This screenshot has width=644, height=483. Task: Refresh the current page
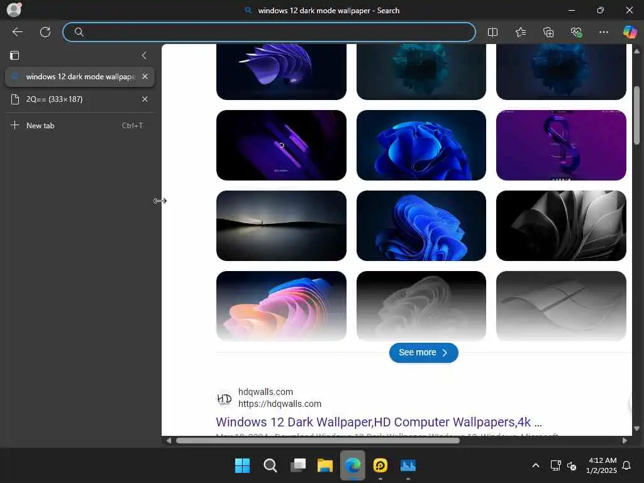(45, 32)
